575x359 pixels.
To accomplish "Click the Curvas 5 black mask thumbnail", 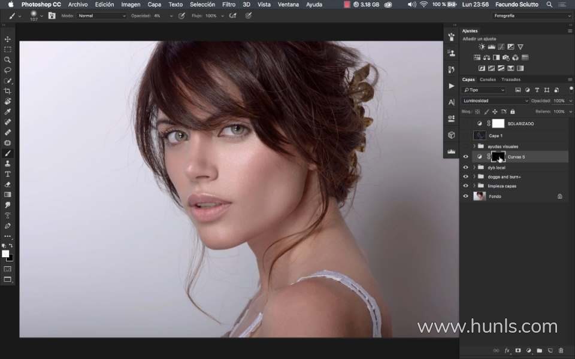I will tap(498, 157).
